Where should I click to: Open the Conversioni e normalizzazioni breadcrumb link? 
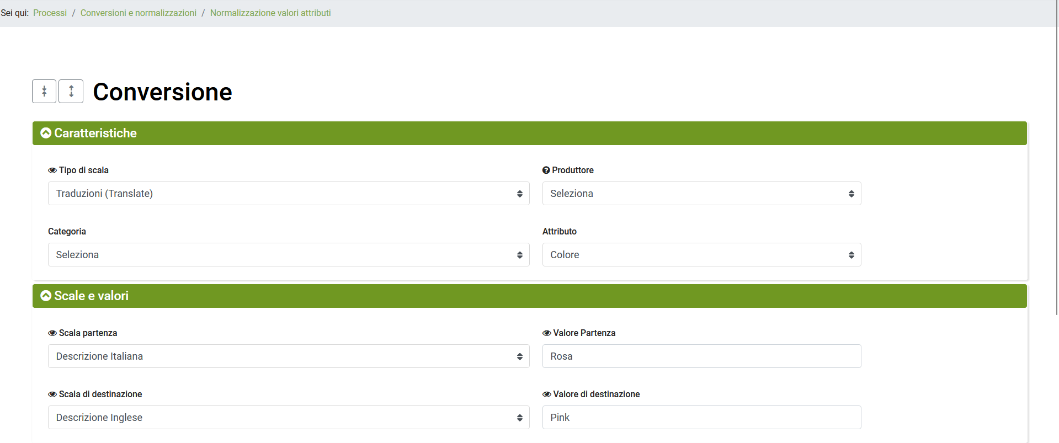tap(138, 13)
